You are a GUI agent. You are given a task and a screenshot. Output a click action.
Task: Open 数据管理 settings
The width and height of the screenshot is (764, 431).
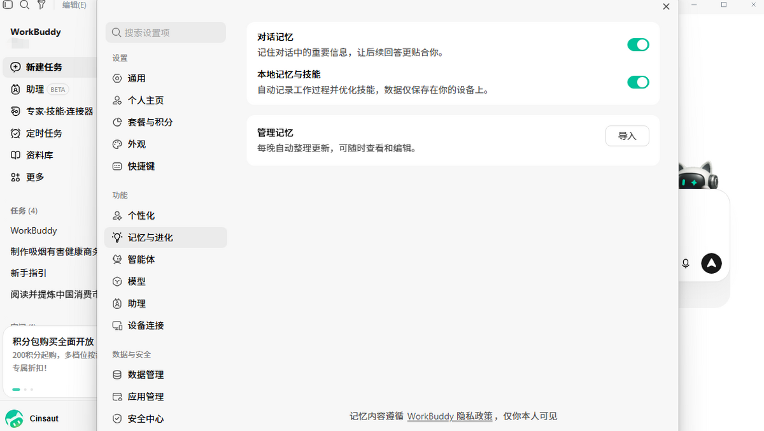(166, 375)
